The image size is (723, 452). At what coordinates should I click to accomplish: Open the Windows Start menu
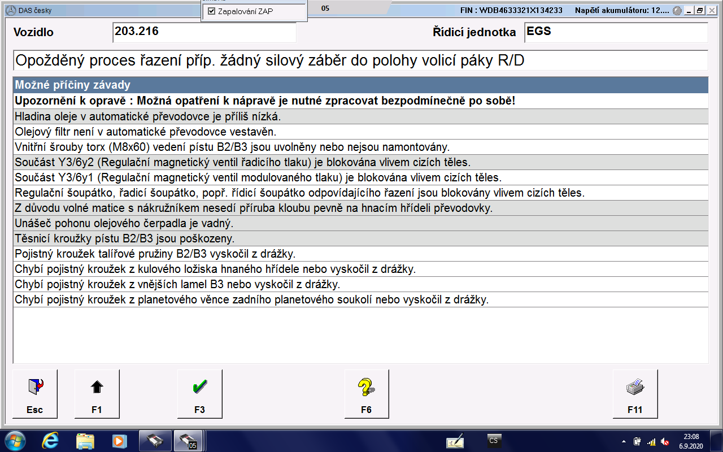[14, 440]
